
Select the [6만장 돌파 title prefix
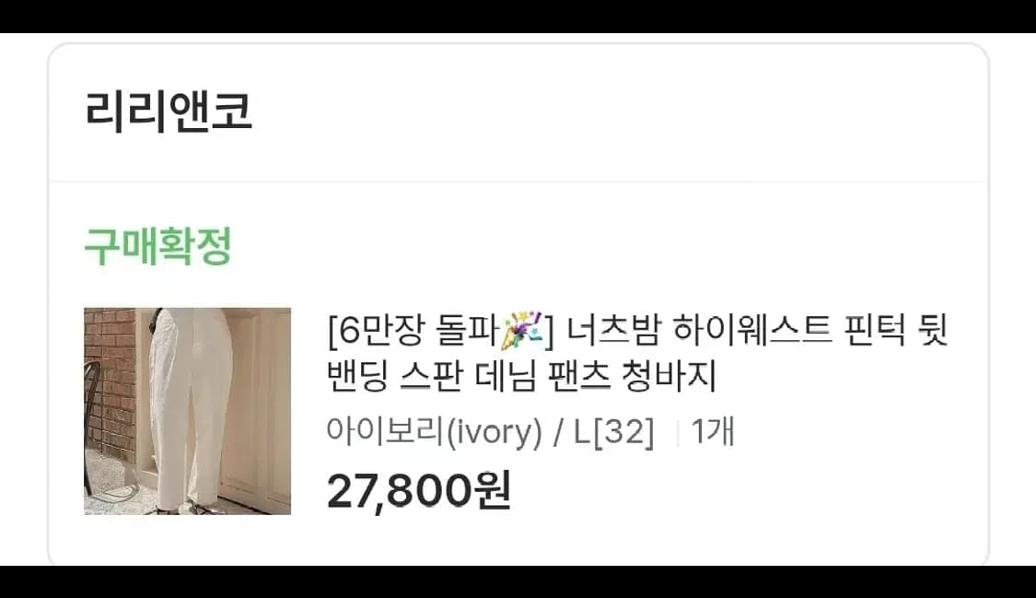click(x=413, y=330)
